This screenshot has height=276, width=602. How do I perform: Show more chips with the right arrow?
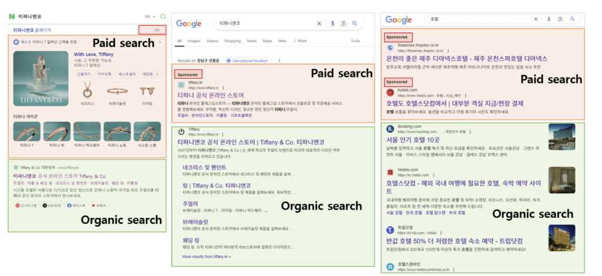(158, 73)
